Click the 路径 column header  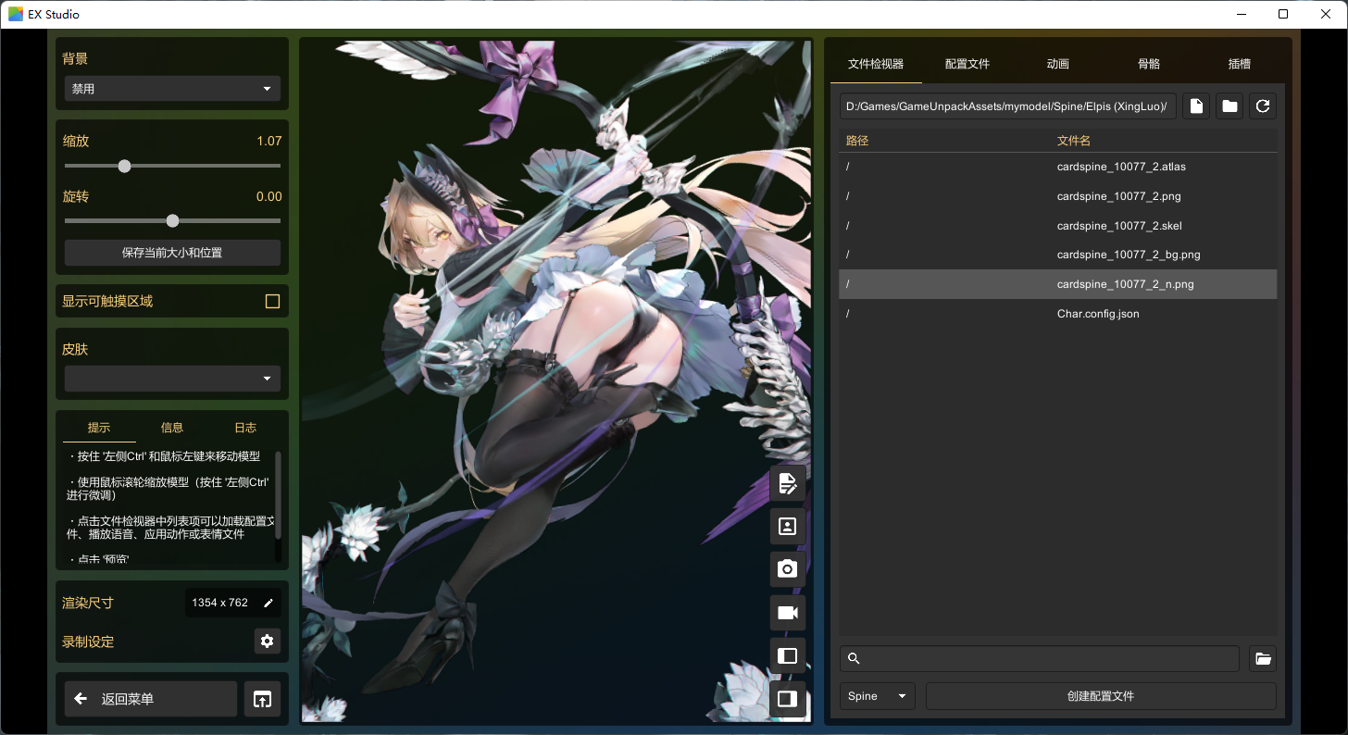[857, 141]
